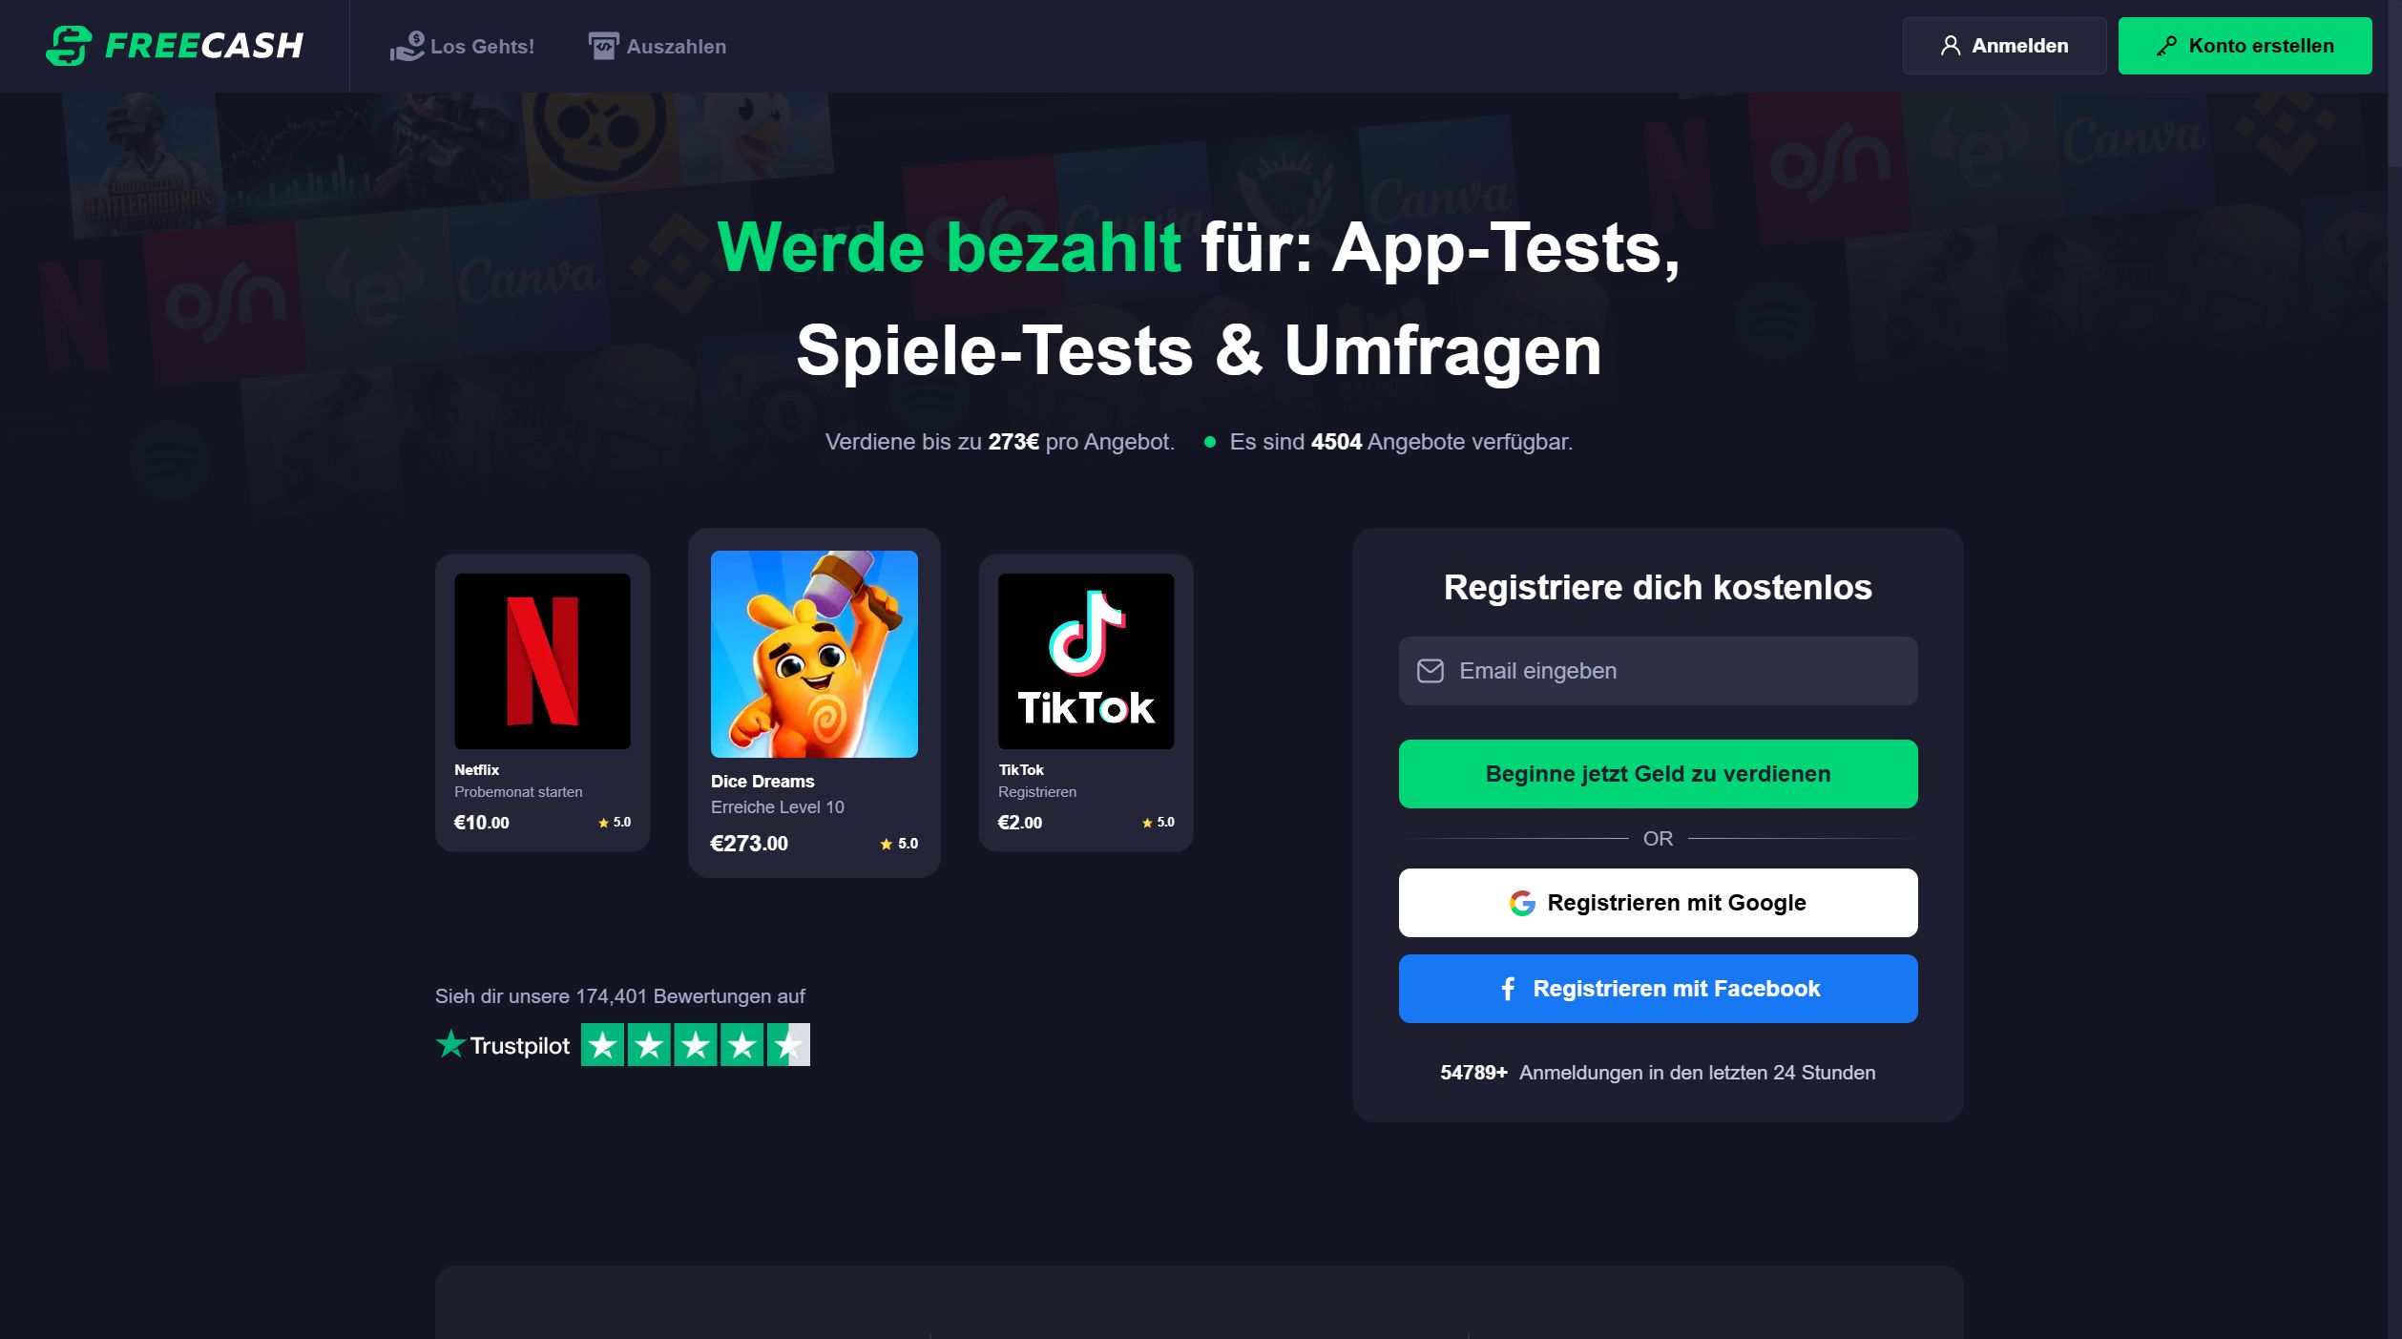Click the cashout icon beside Auszahlen
This screenshot has height=1339, width=2402.
click(602, 46)
